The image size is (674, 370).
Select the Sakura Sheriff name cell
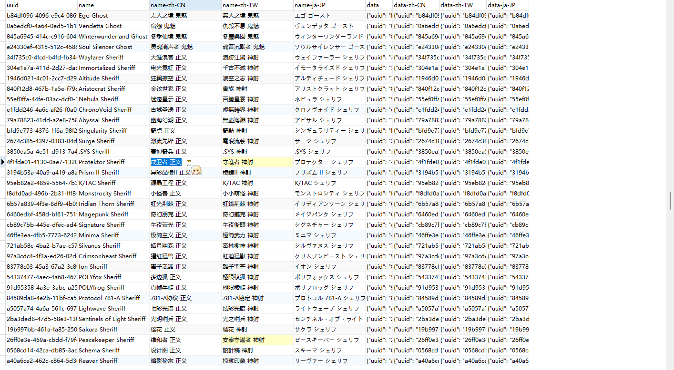(113, 330)
